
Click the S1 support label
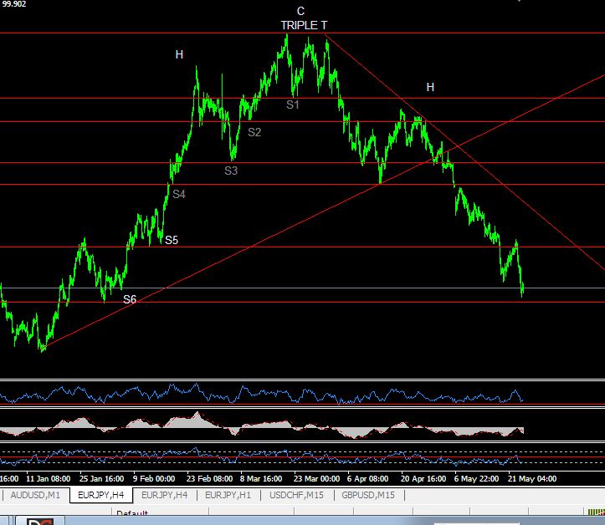coord(293,104)
